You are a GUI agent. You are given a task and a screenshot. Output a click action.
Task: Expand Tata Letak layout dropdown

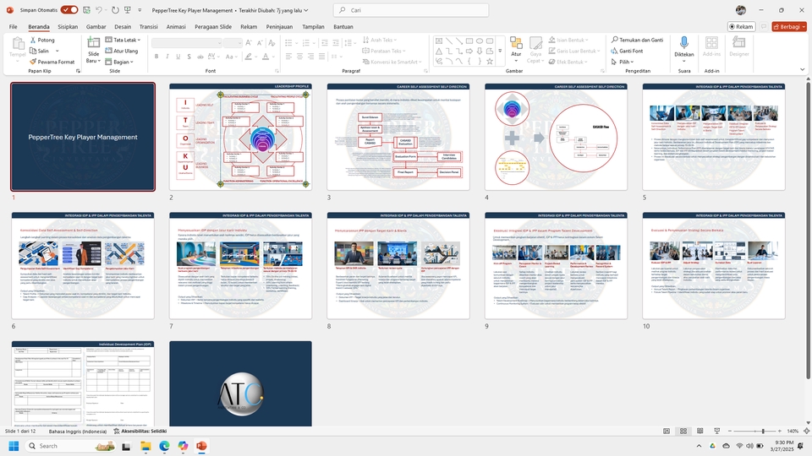click(x=123, y=40)
